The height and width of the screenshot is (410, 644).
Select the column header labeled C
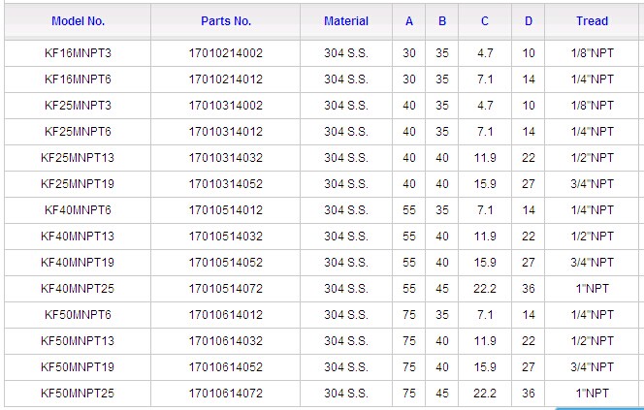(485, 20)
